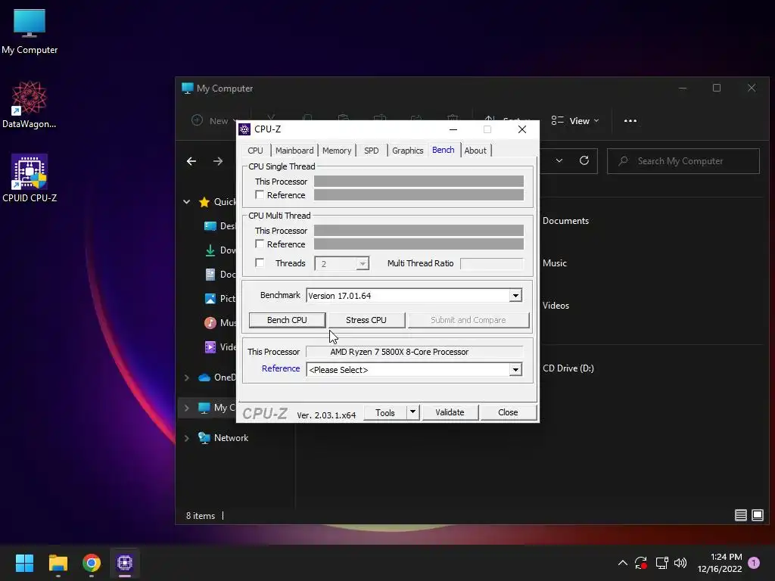Click the Validate button
Viewport: 775px width, 581px height.
[450, 412]
